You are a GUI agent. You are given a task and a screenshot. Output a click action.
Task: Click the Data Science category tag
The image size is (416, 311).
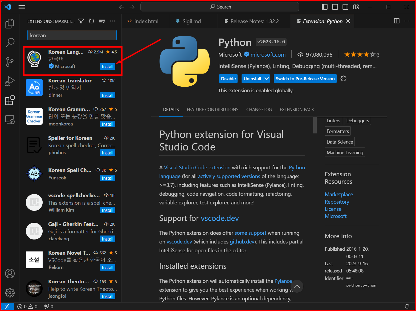tap(340, 142)
